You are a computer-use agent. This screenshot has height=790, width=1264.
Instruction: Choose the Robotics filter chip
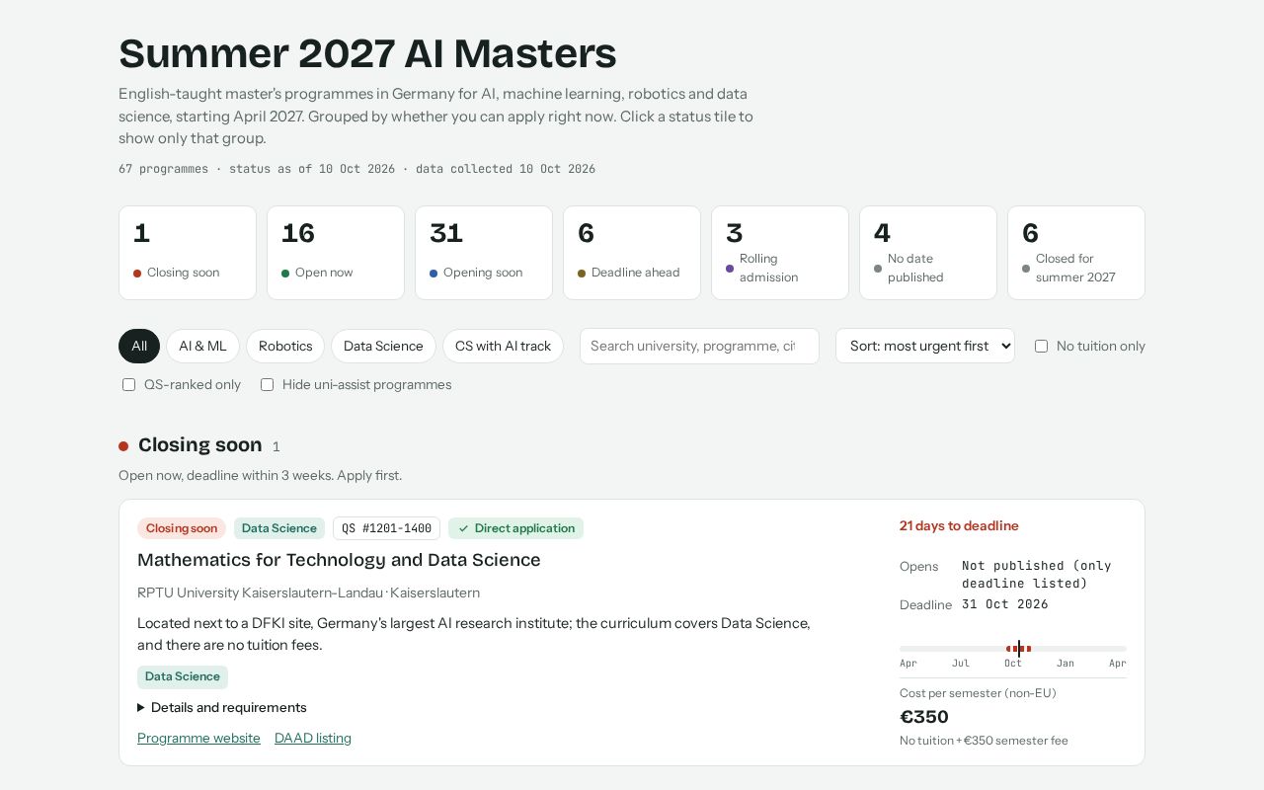point(285,346)
